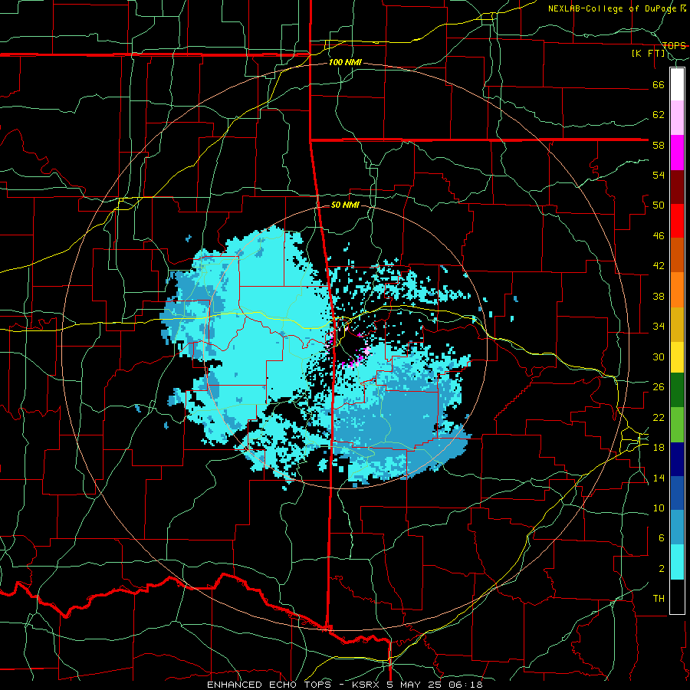Select the 50 legend value
Screen dimensions: 690x690
(x=659, y=205)
